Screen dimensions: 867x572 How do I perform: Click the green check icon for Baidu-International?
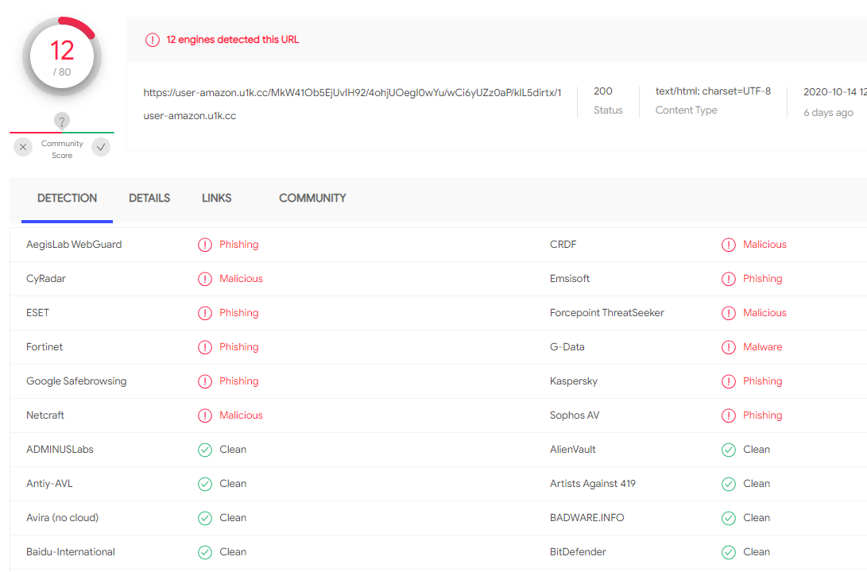click(x=205, y=552)
